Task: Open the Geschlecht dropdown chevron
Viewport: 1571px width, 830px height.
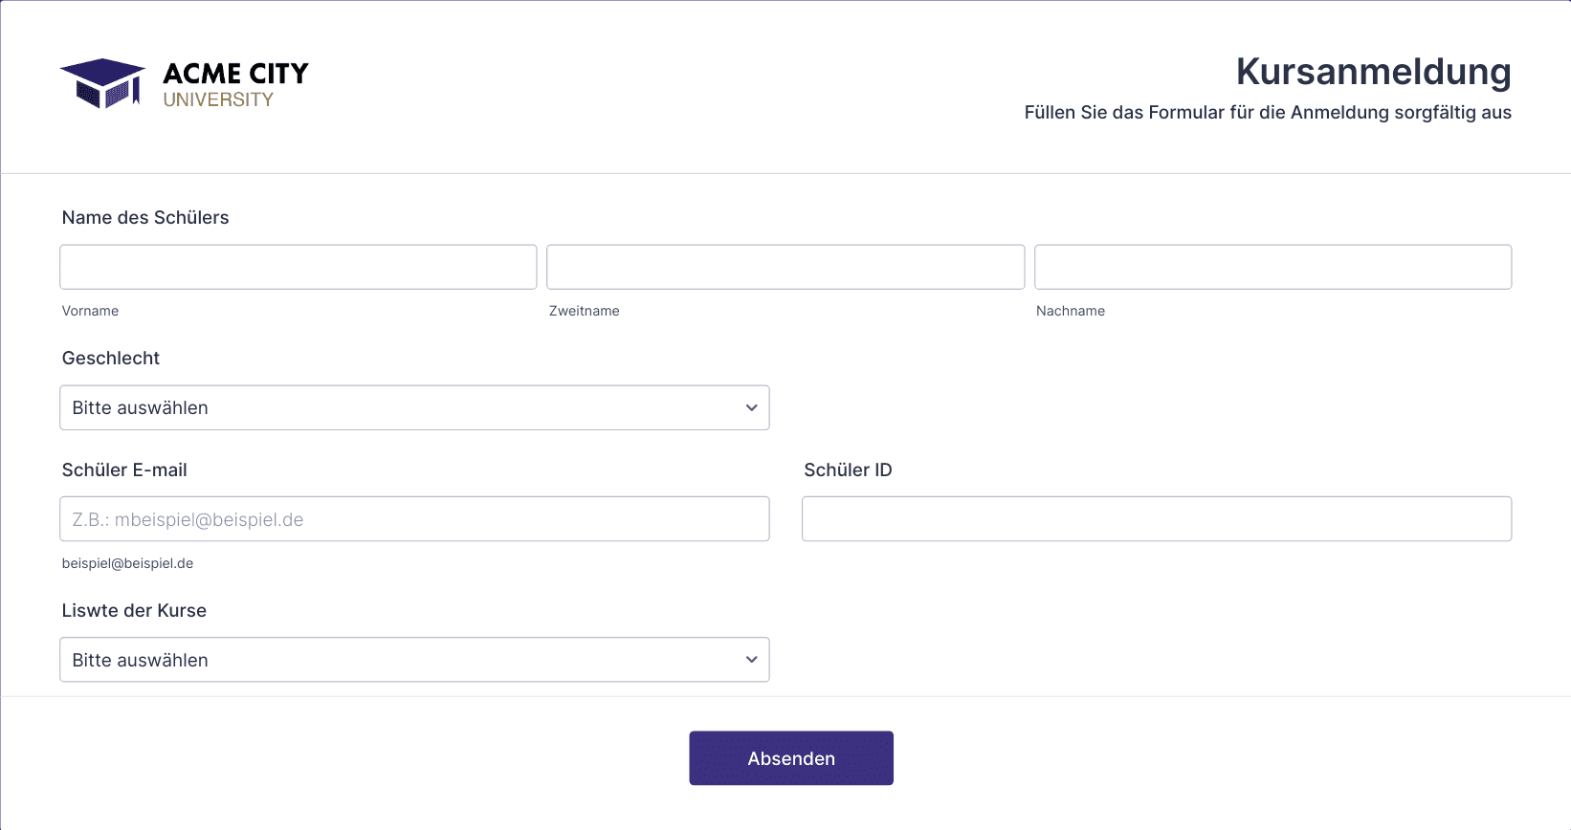Action: pyautogui.click(x=751, y=408)
